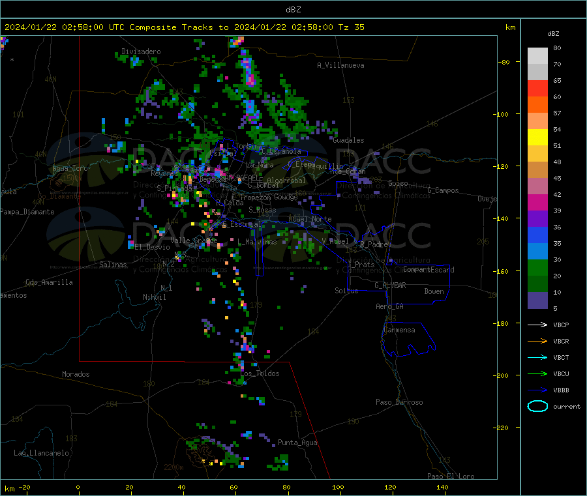The width and height of the screenshot is (587, 496).
Task: Click the Los_Toldos label
Action: pos(260,373)
